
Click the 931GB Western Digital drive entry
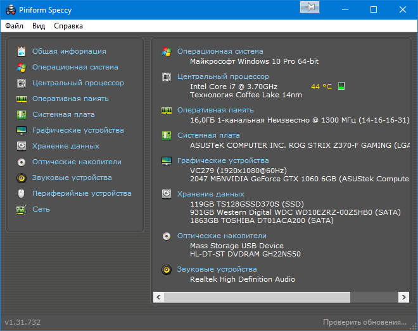(295, 212)
